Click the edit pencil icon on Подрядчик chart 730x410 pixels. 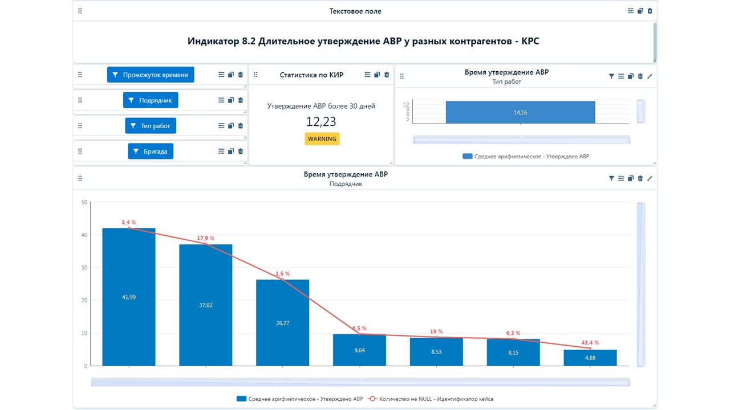650,178
